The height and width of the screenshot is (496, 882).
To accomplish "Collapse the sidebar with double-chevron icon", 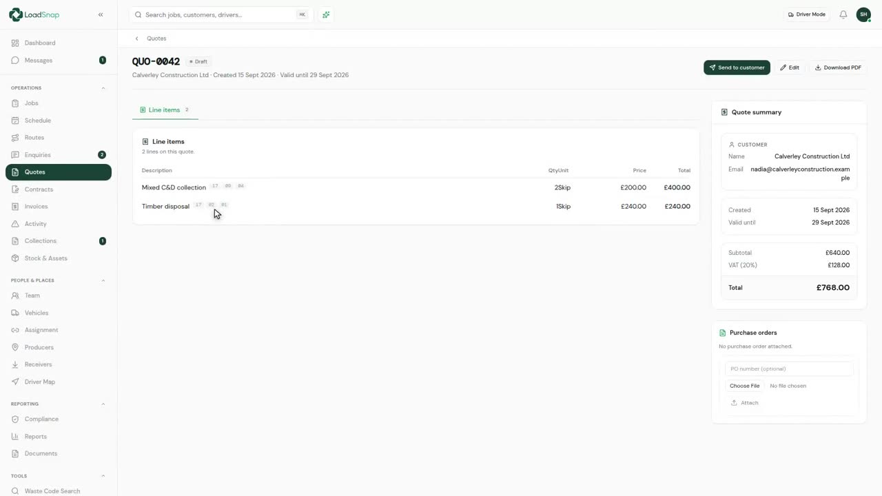I will point(101,14).
